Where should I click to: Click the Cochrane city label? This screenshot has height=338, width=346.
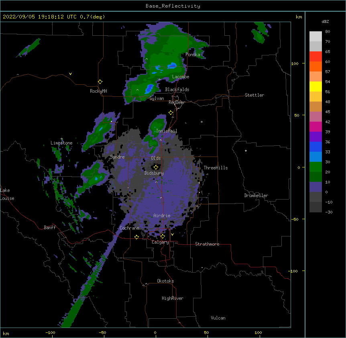coord(129,228)
